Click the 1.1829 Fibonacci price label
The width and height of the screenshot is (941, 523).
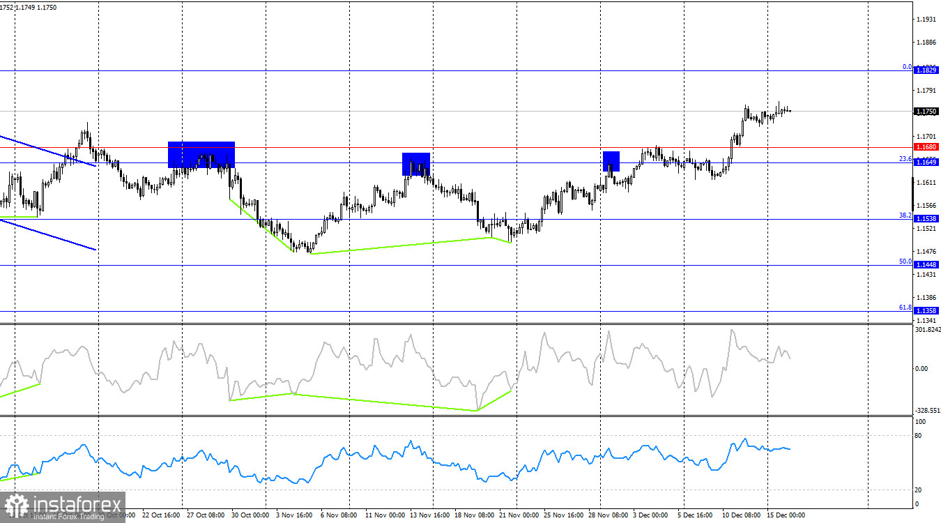point(926,70)
